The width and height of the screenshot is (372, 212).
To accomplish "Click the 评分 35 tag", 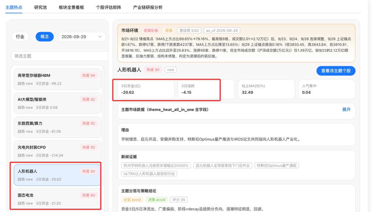I will [179, 200].
